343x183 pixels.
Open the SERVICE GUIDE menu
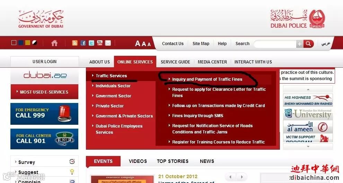[x=175, y=62]
